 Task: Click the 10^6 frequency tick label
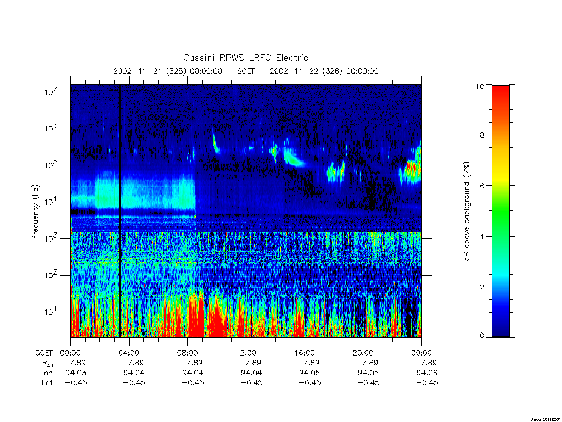click(x=52, y=127)
